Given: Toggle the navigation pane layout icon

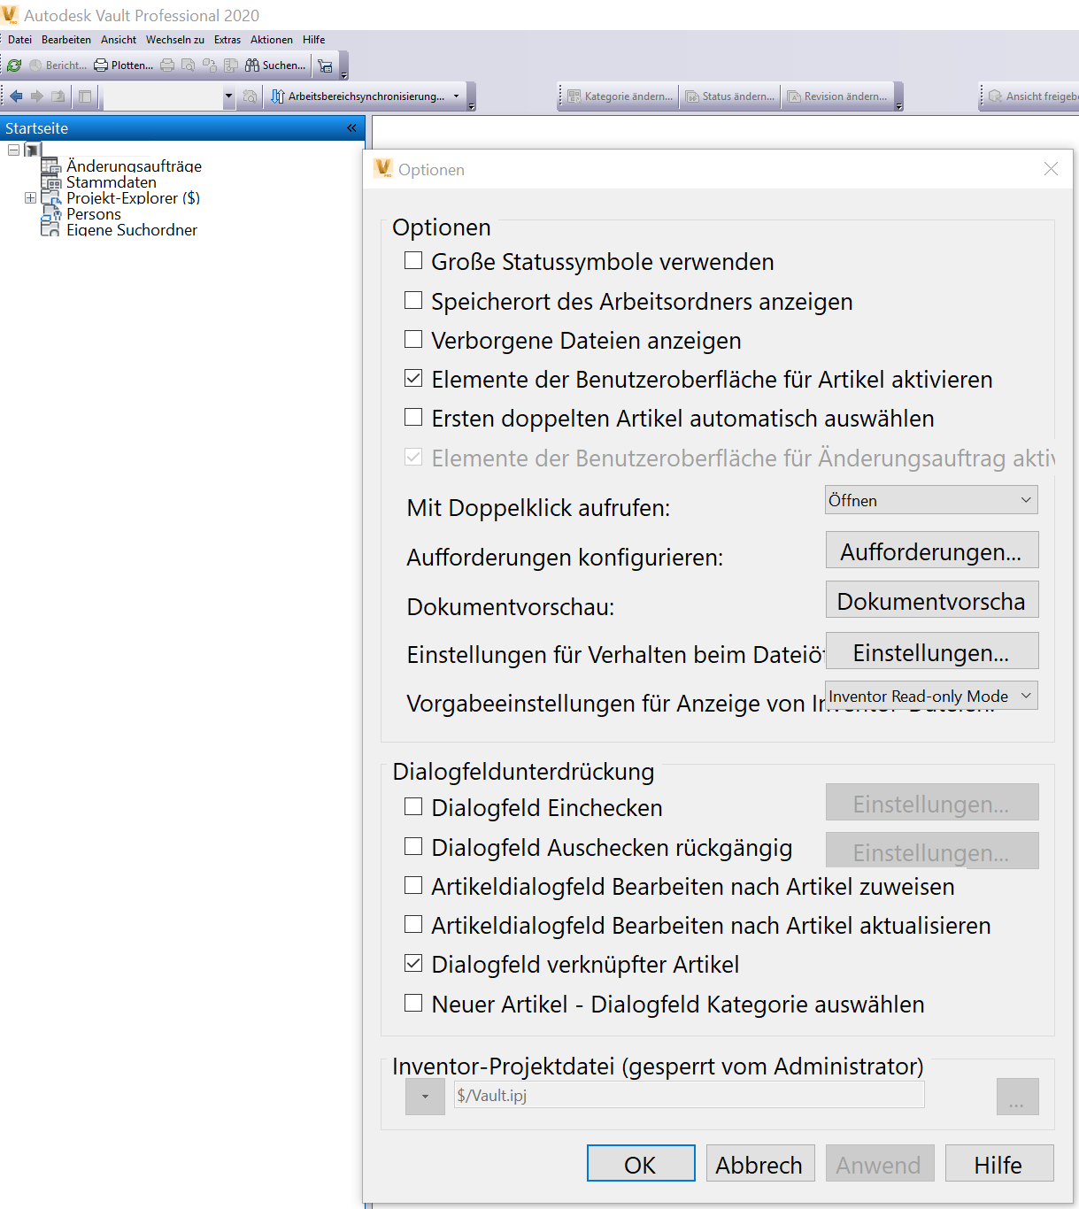Looking at the screenshot, I should tap(85, 96).
